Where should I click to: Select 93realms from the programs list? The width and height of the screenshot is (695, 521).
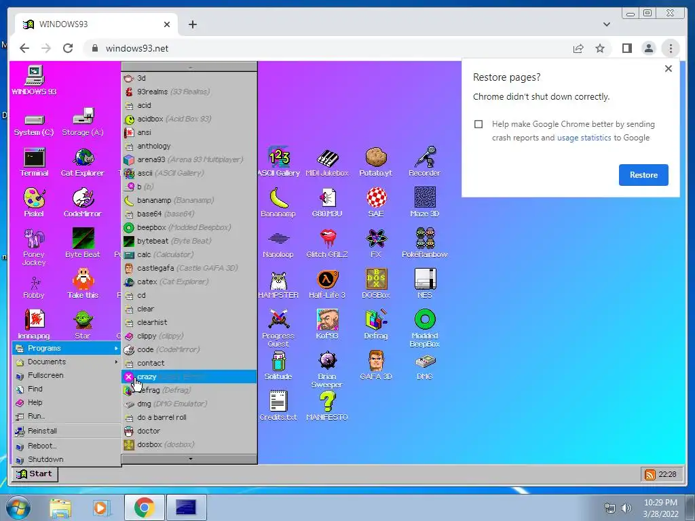point(189,92)
